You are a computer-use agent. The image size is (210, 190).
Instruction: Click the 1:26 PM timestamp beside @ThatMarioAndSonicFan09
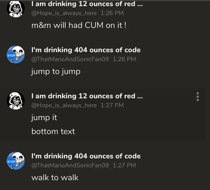[124, 59]
